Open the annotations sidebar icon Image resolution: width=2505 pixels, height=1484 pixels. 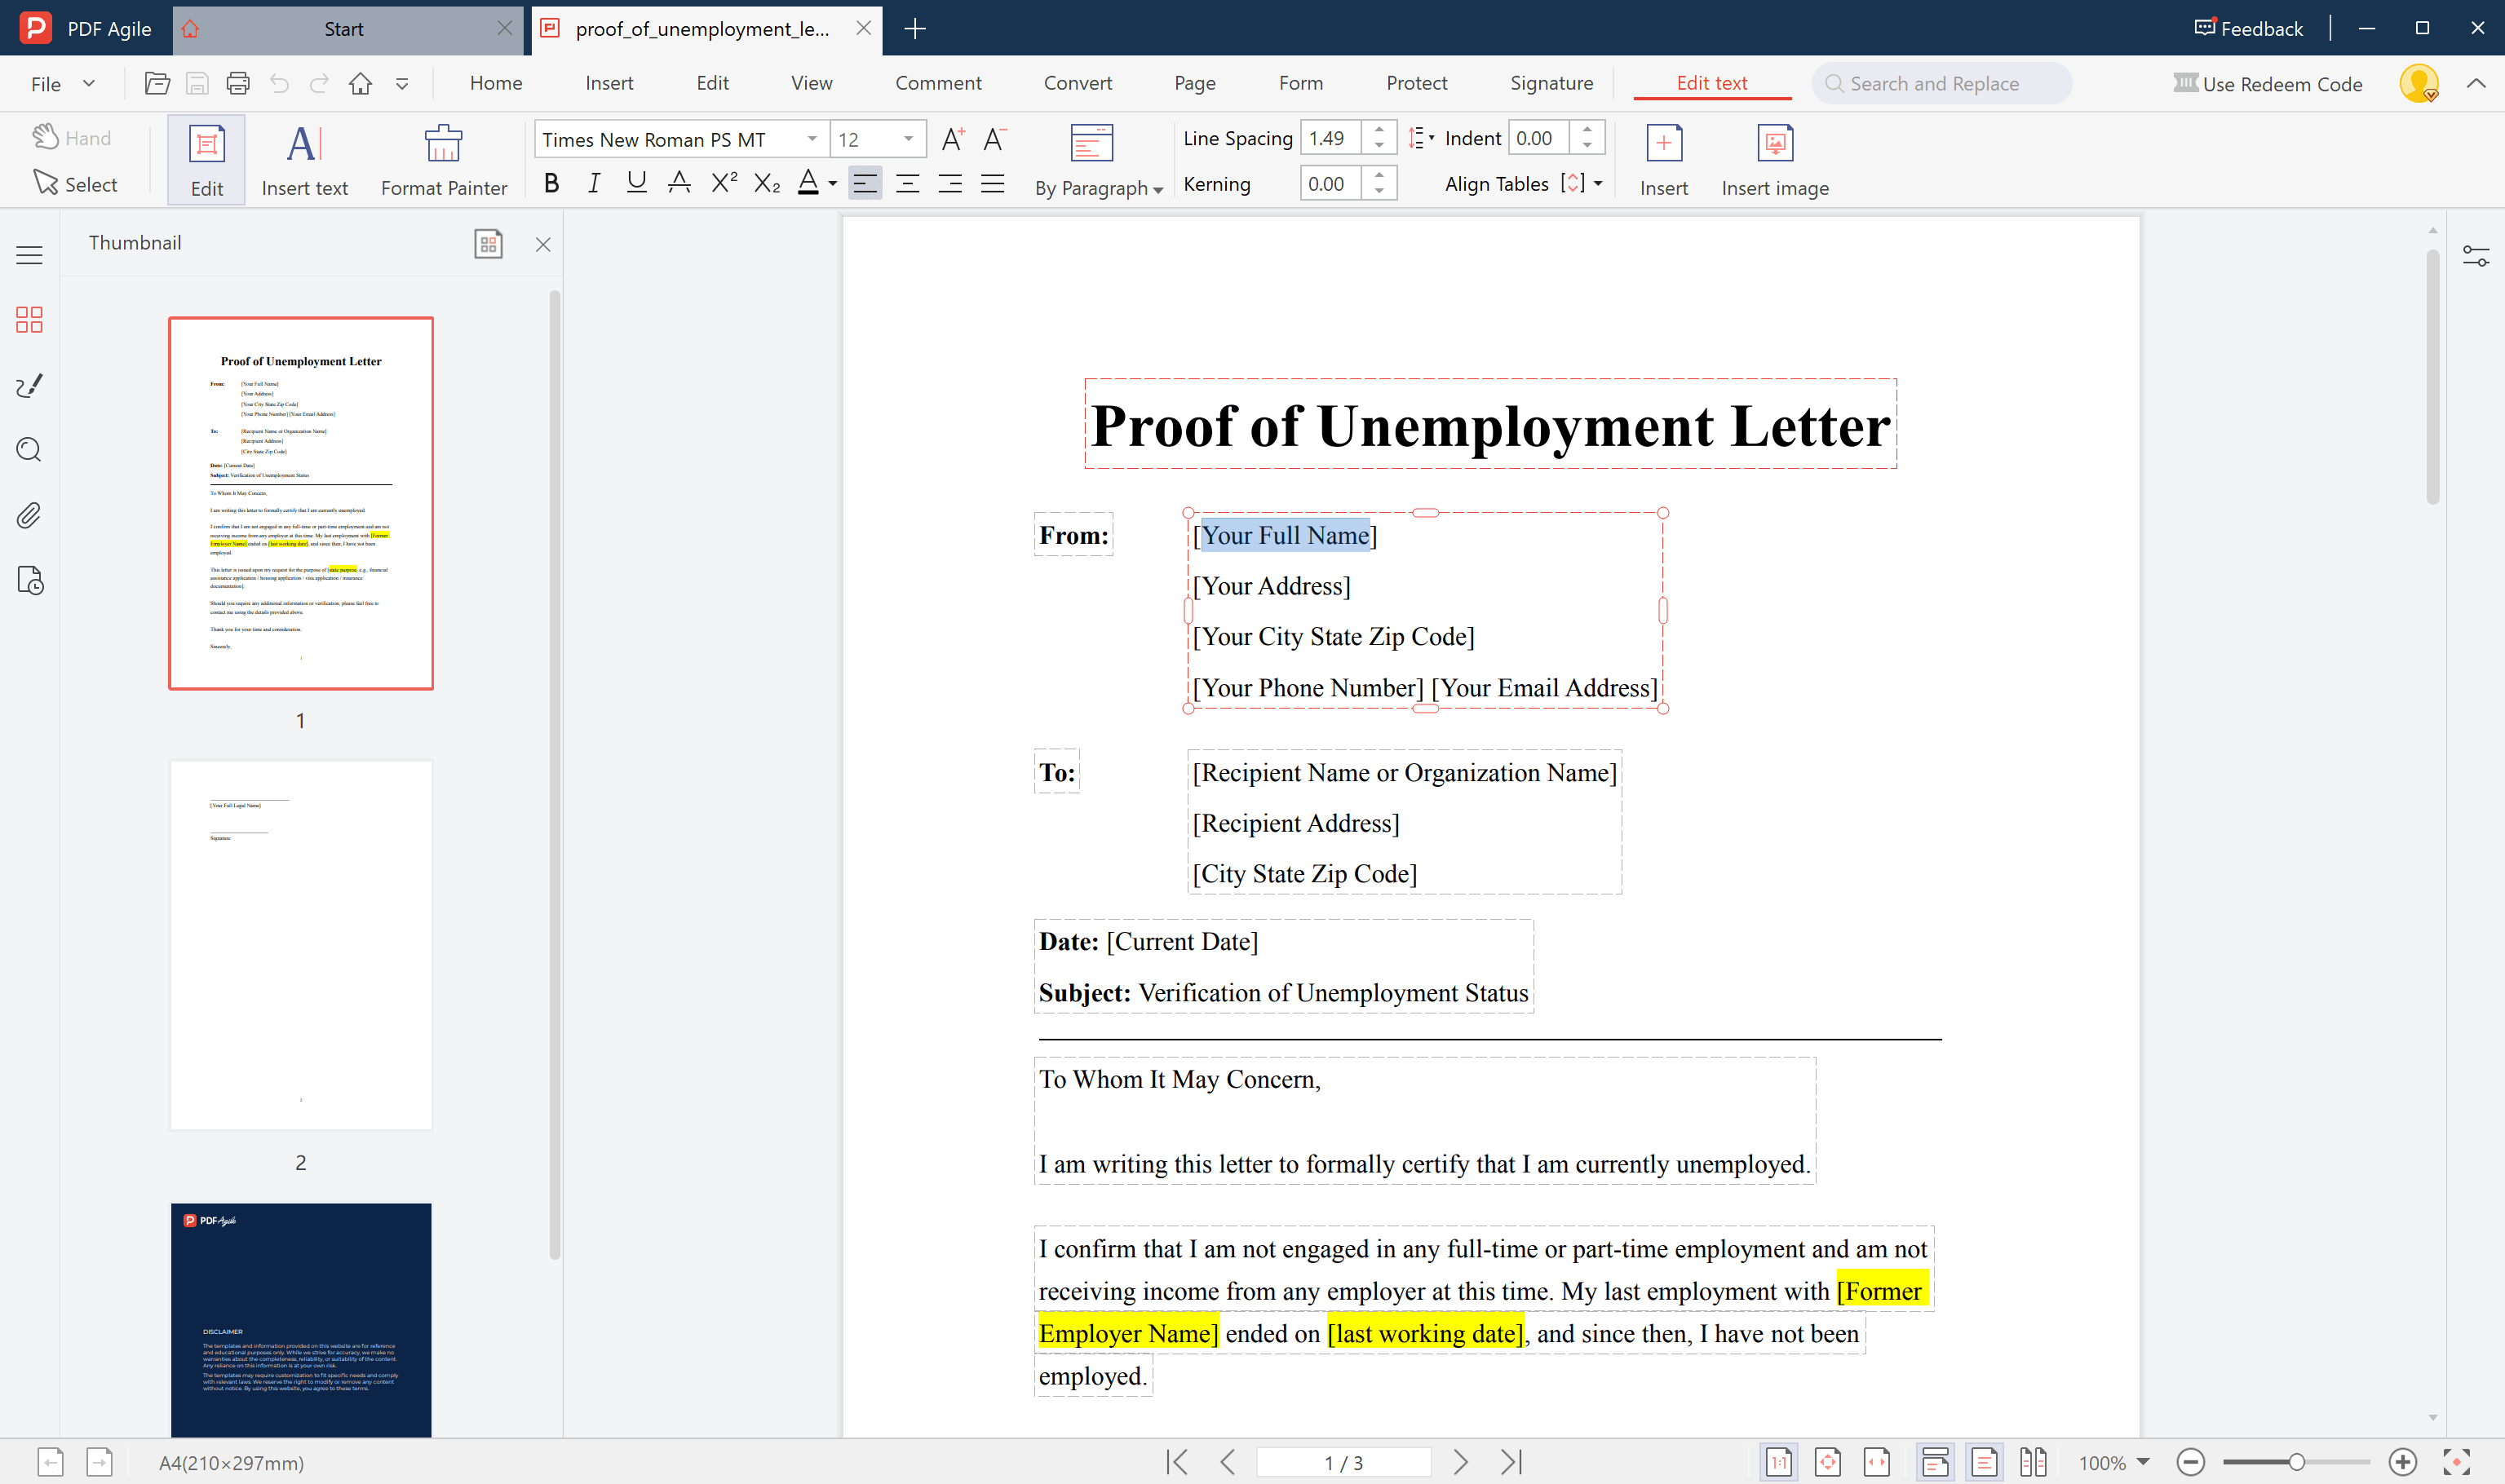28,385
